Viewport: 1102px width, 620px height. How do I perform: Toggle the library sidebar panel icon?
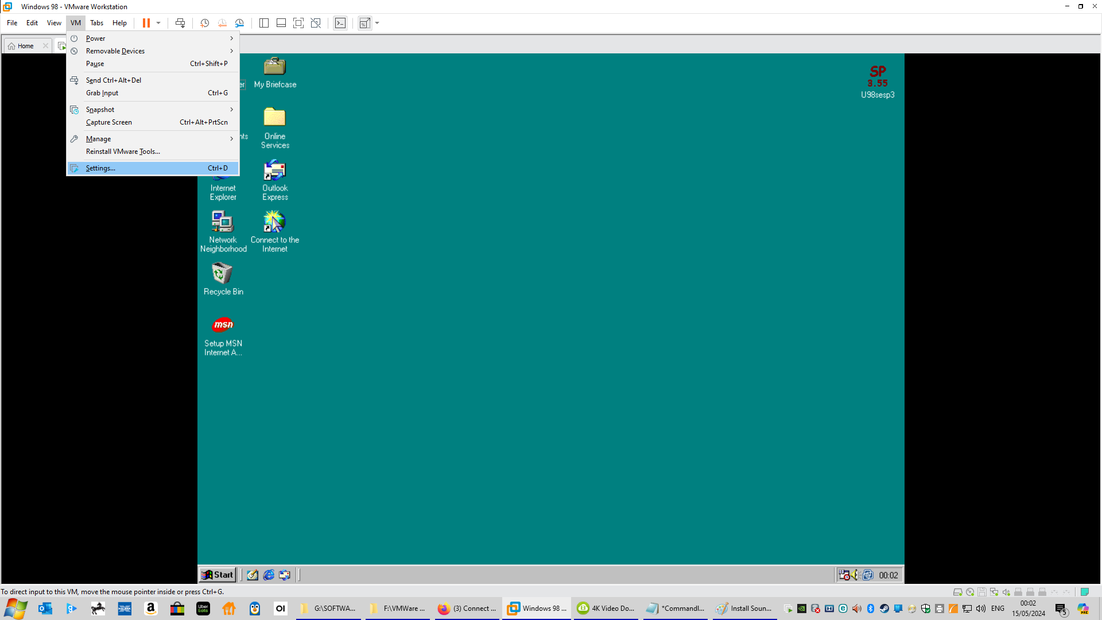264,23
